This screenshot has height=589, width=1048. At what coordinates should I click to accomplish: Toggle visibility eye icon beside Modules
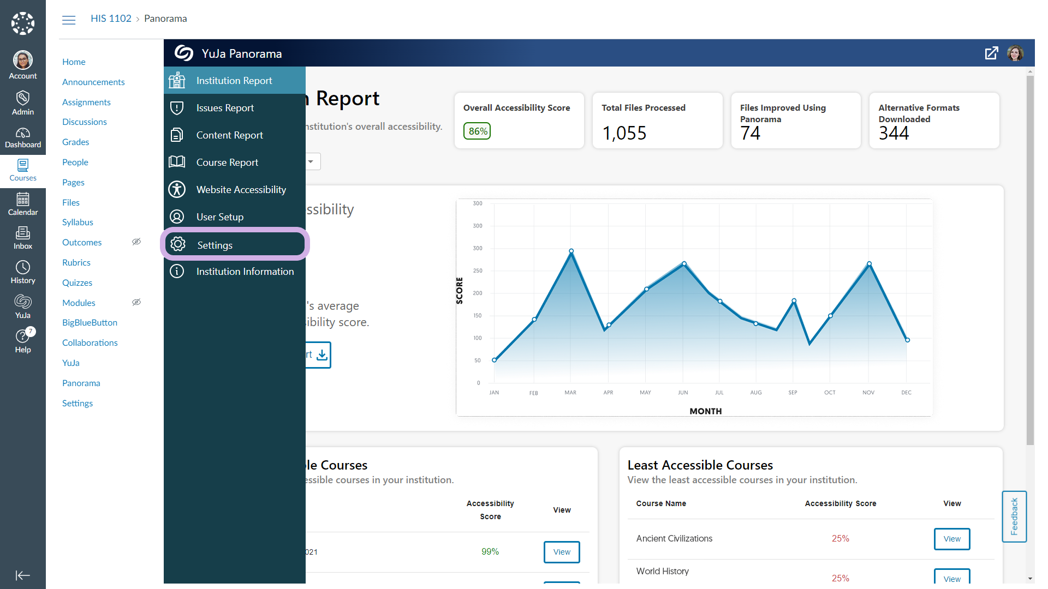point(136,302)
